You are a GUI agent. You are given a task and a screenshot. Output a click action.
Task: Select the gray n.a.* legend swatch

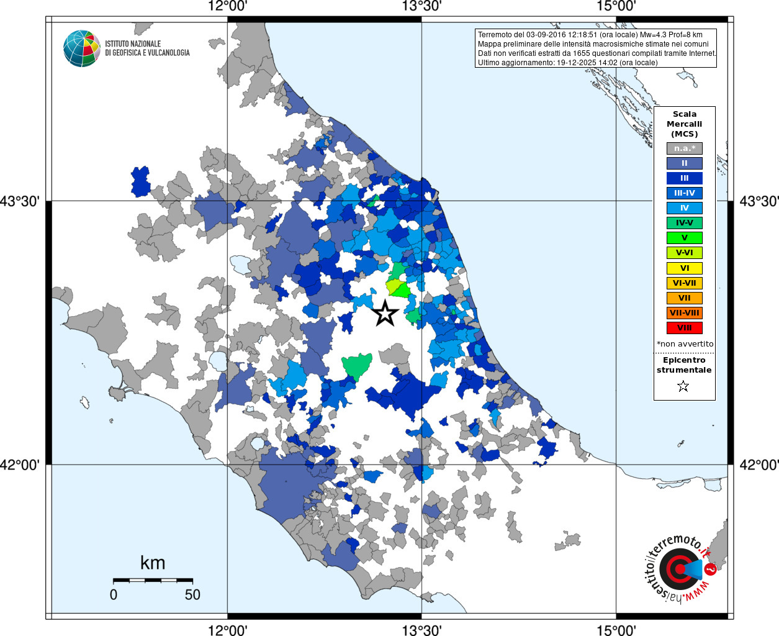pos(685,148)
